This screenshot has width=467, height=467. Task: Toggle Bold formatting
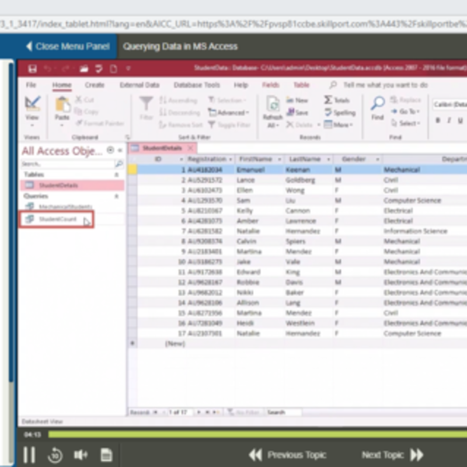(437, 120)
